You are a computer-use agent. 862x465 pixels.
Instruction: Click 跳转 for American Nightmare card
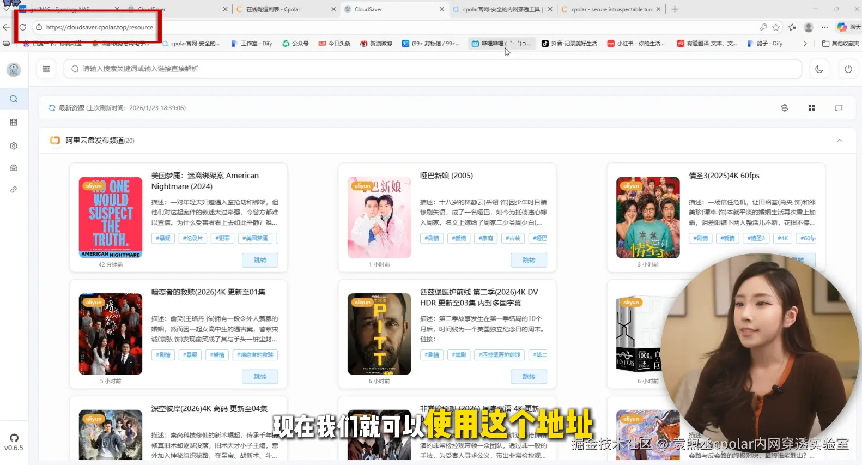pyautogui.click(x=260, y=261)
